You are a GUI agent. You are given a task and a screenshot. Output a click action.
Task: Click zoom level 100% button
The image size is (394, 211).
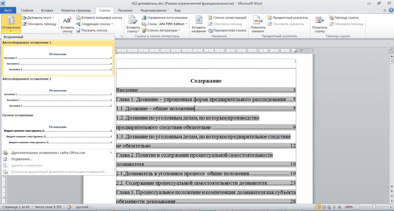tap(349, 207)
